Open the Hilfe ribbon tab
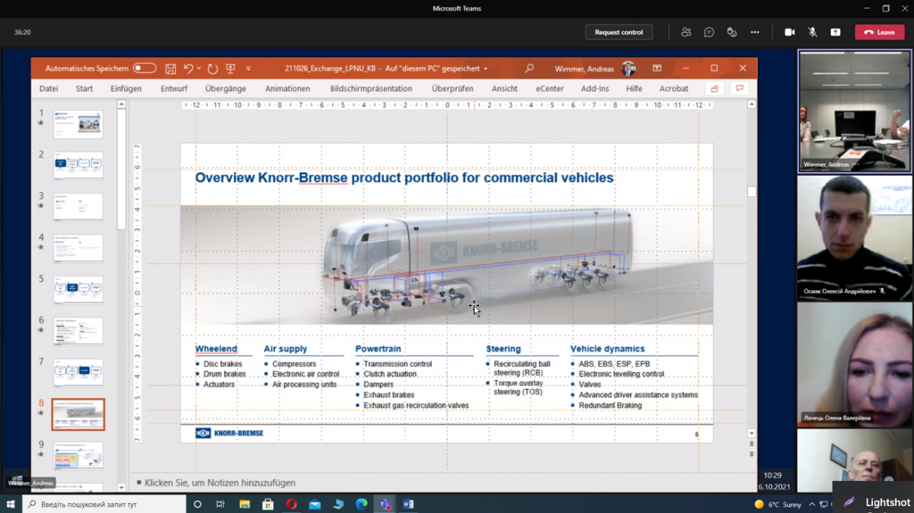This screenshot has width=914, height=513. [634, 88]
